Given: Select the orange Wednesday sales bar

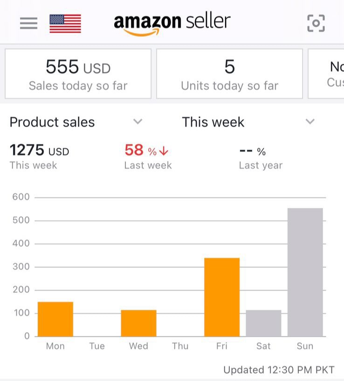Looking at the screenshot, I should pyautogui.click(x=138, y=323).
